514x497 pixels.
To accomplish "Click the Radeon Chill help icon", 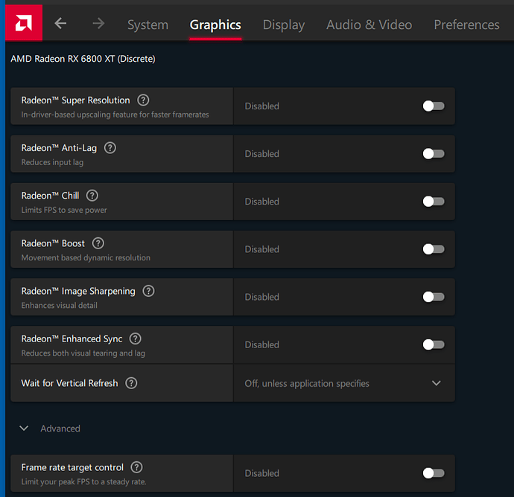I will [92, 196].
